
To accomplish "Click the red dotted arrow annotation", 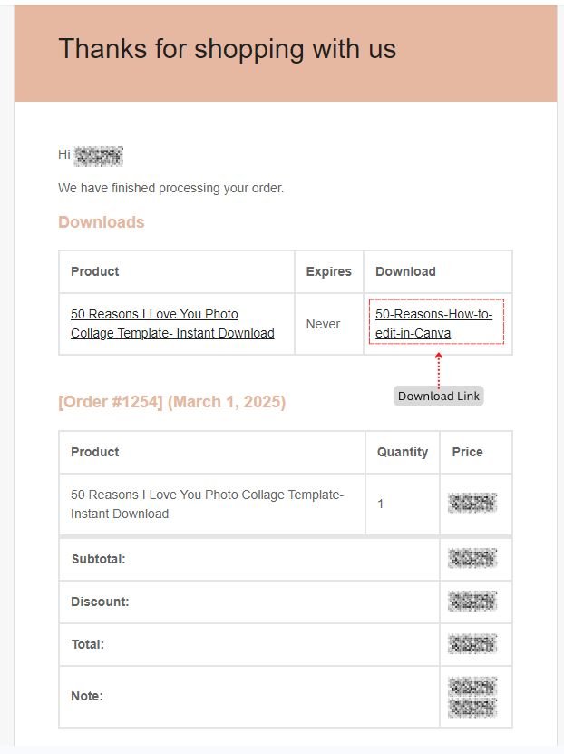I will 438,369.
